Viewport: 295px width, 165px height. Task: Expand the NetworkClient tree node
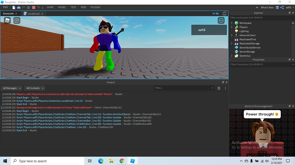tap(232, 35)
